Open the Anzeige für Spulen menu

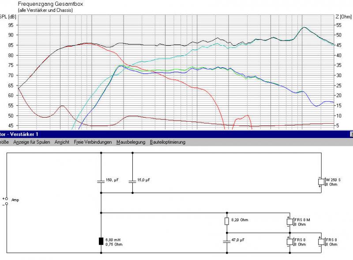(x=31, y=142)
